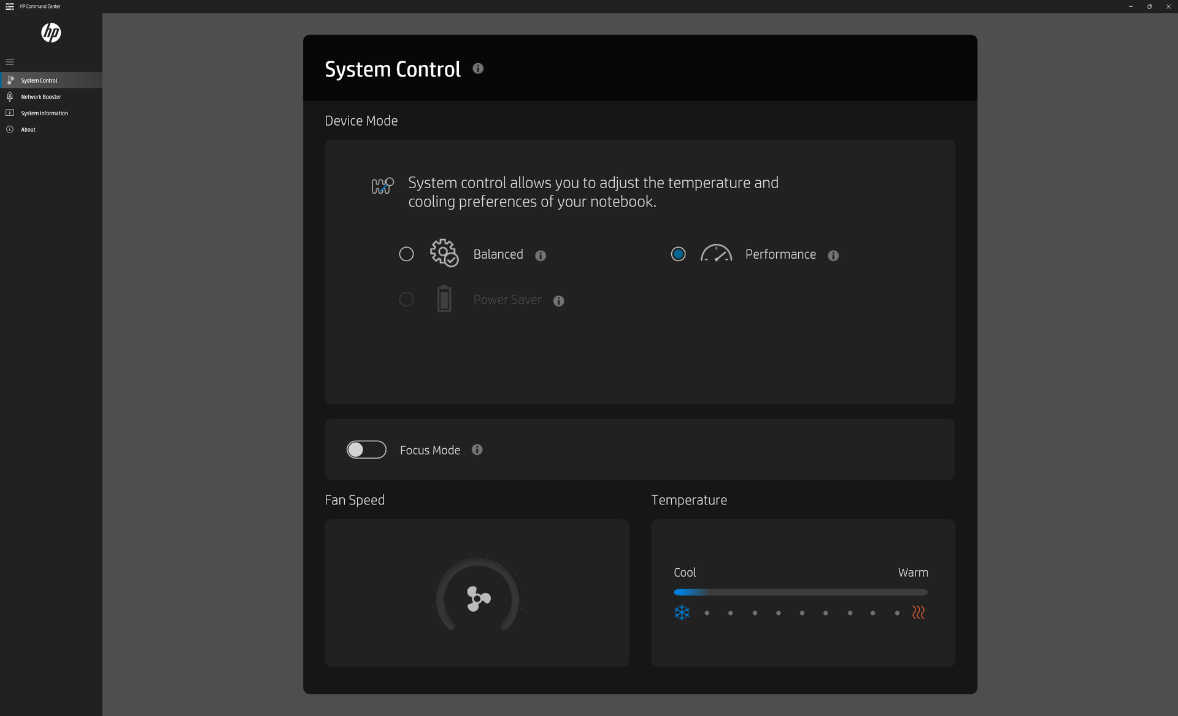Click the System Information sidebar icon

pos(10,113)
